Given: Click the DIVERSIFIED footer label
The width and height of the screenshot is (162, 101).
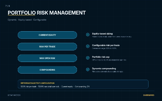Looking at the screenshot, I should pyautogui.click(x=149, y=95).
